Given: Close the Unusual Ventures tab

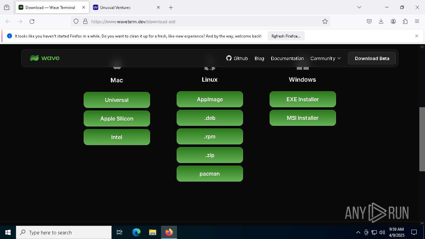Looking at the screenshot, I should pos(158,7).
